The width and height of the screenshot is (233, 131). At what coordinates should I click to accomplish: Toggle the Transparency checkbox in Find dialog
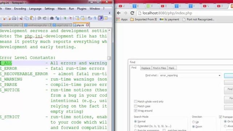pyautogui.click(x=220, y=117)
